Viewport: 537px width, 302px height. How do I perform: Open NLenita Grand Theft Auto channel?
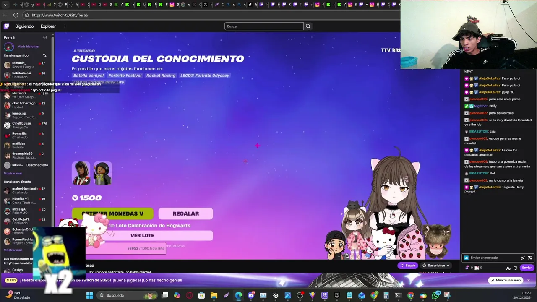click(25, 200)
